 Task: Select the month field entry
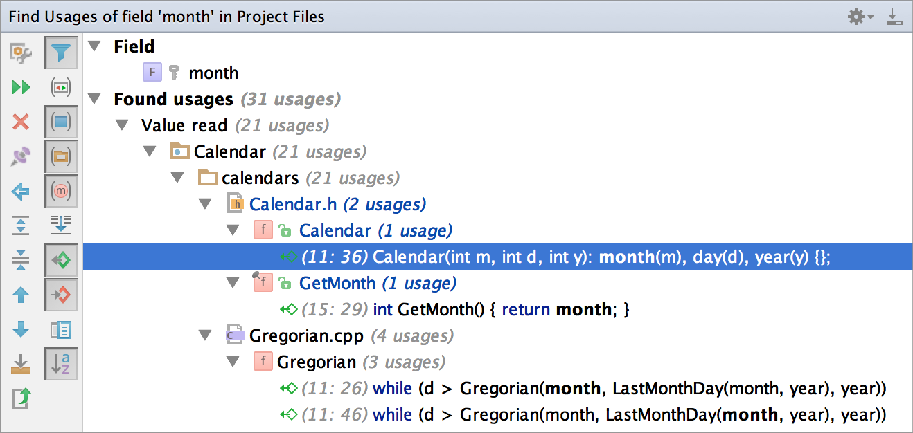coord(213,73)
